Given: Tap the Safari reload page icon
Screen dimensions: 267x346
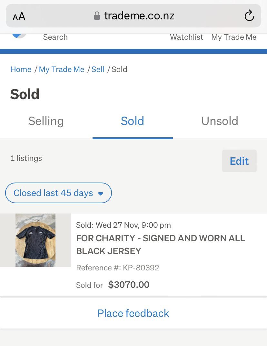Looking at the screenshot, I should click(249, 16).
